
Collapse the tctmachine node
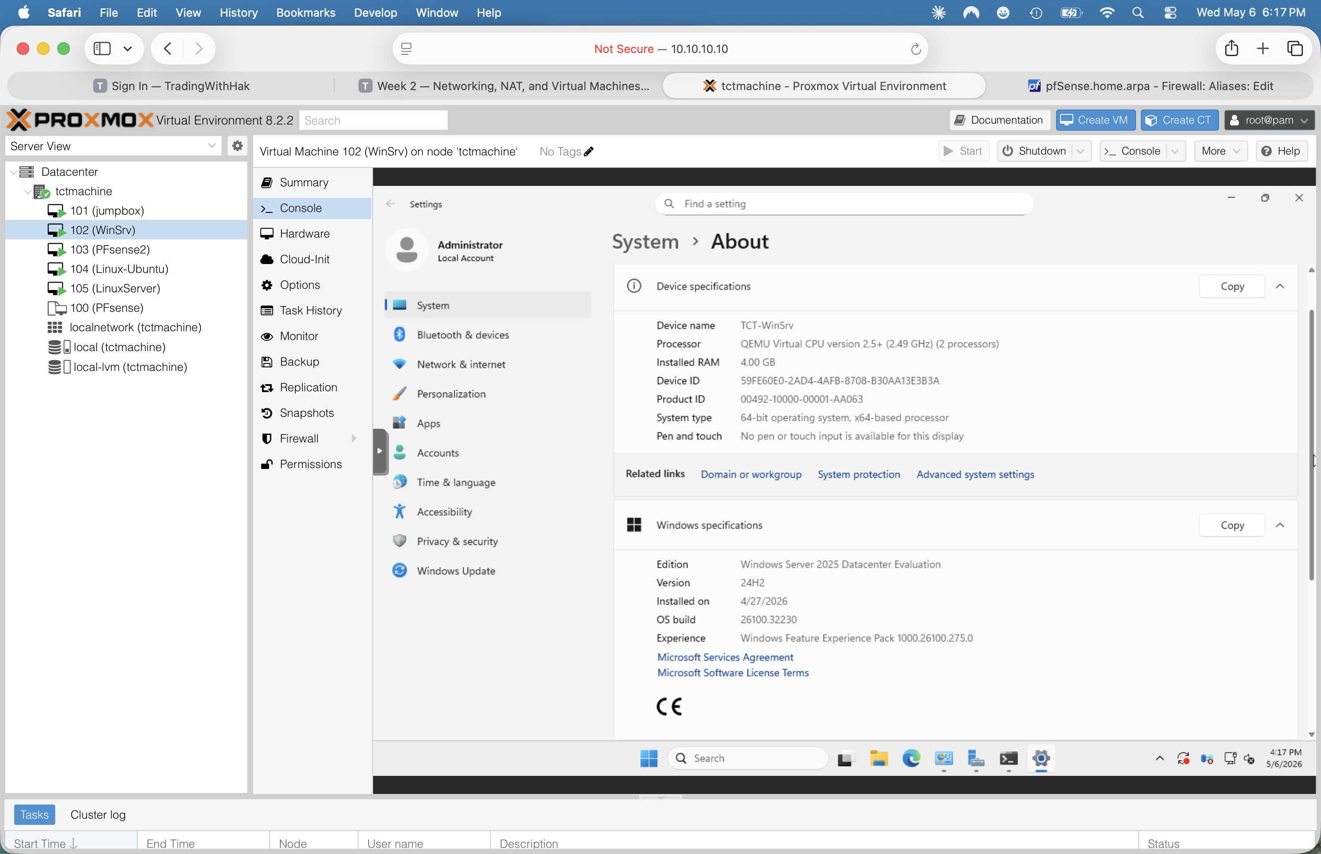coord(27,191)
